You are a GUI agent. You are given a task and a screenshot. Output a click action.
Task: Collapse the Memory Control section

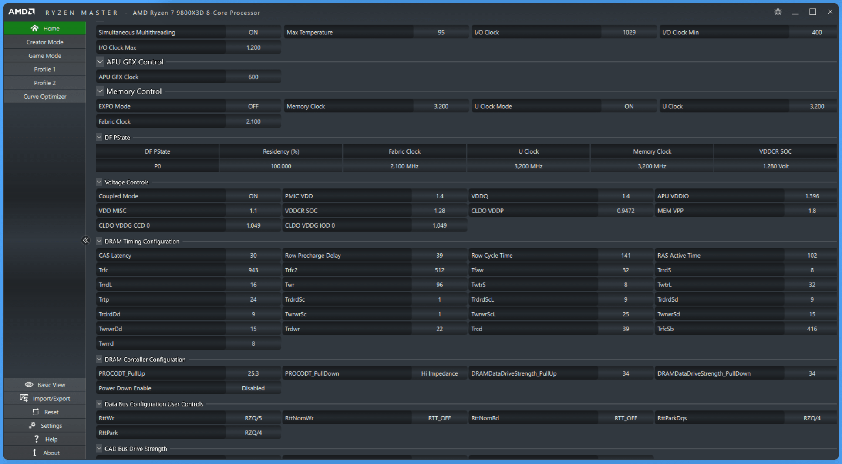tap(100, 91)
